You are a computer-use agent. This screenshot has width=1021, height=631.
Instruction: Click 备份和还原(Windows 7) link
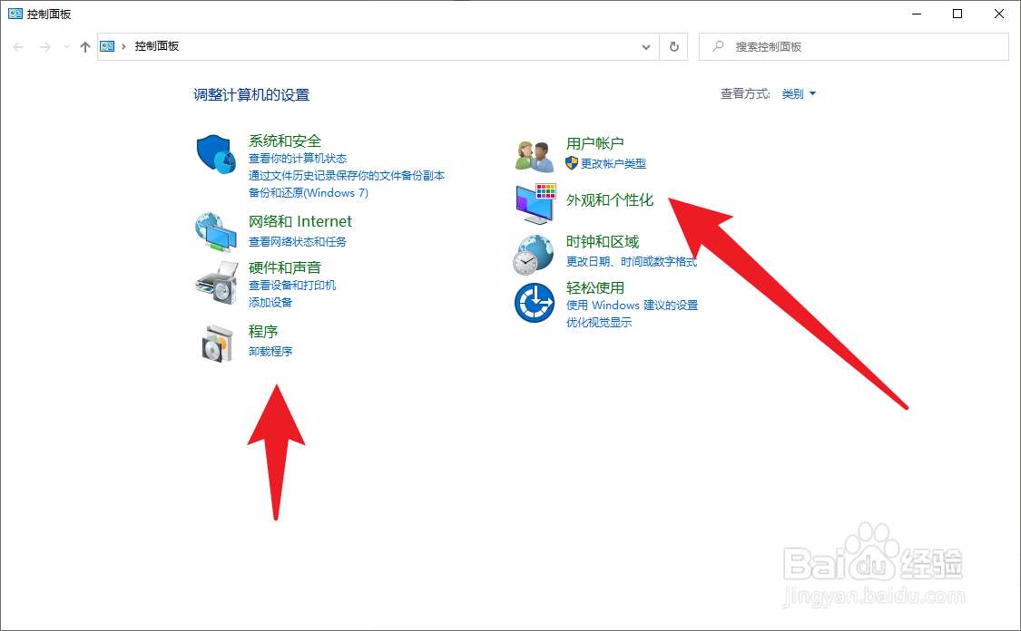[309, 192]
